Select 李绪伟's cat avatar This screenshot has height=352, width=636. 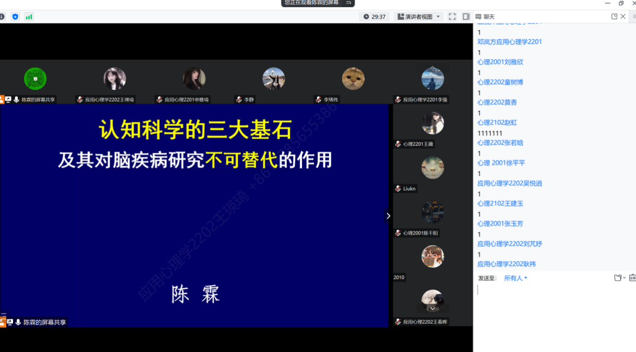tap(353, 79)
